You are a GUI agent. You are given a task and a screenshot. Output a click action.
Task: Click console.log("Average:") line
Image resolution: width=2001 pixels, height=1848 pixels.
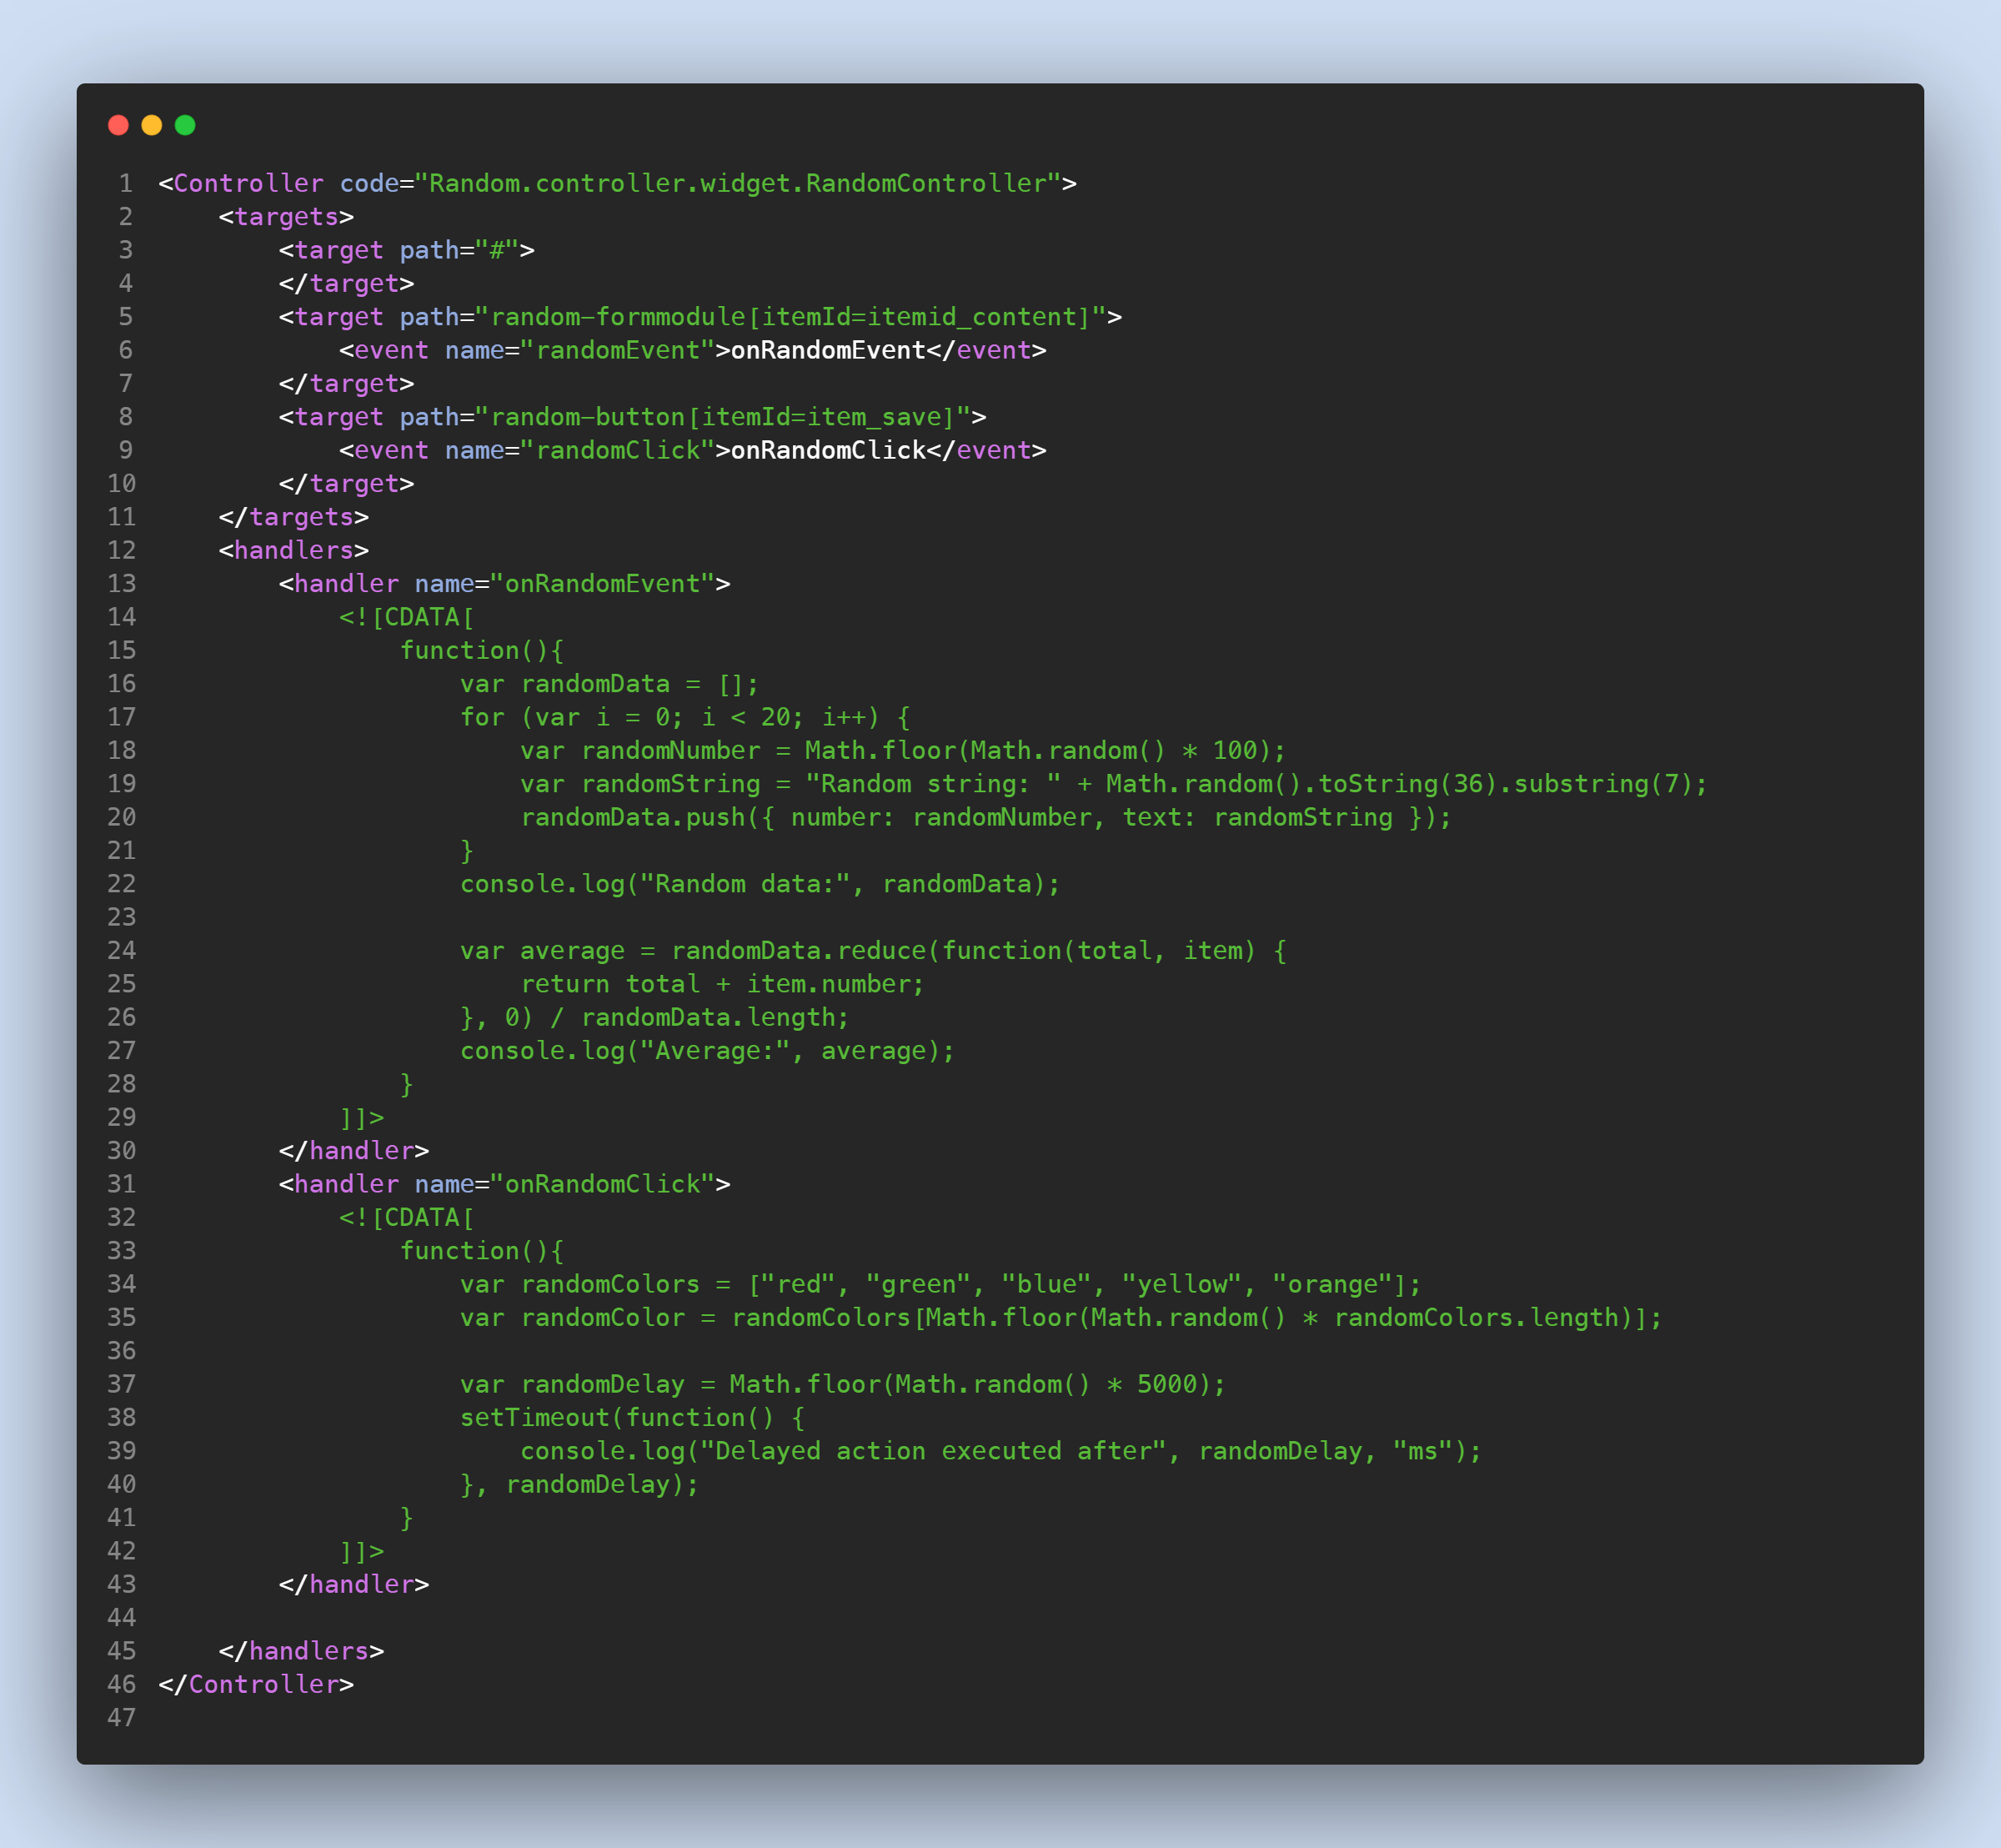708,1051
